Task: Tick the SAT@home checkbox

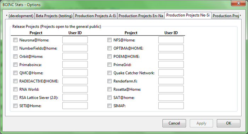Action: click(x=109, y=97)
